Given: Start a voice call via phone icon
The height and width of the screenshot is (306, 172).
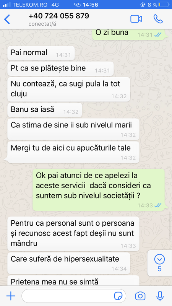Looking at the screenshot, I should click(158, 19).
